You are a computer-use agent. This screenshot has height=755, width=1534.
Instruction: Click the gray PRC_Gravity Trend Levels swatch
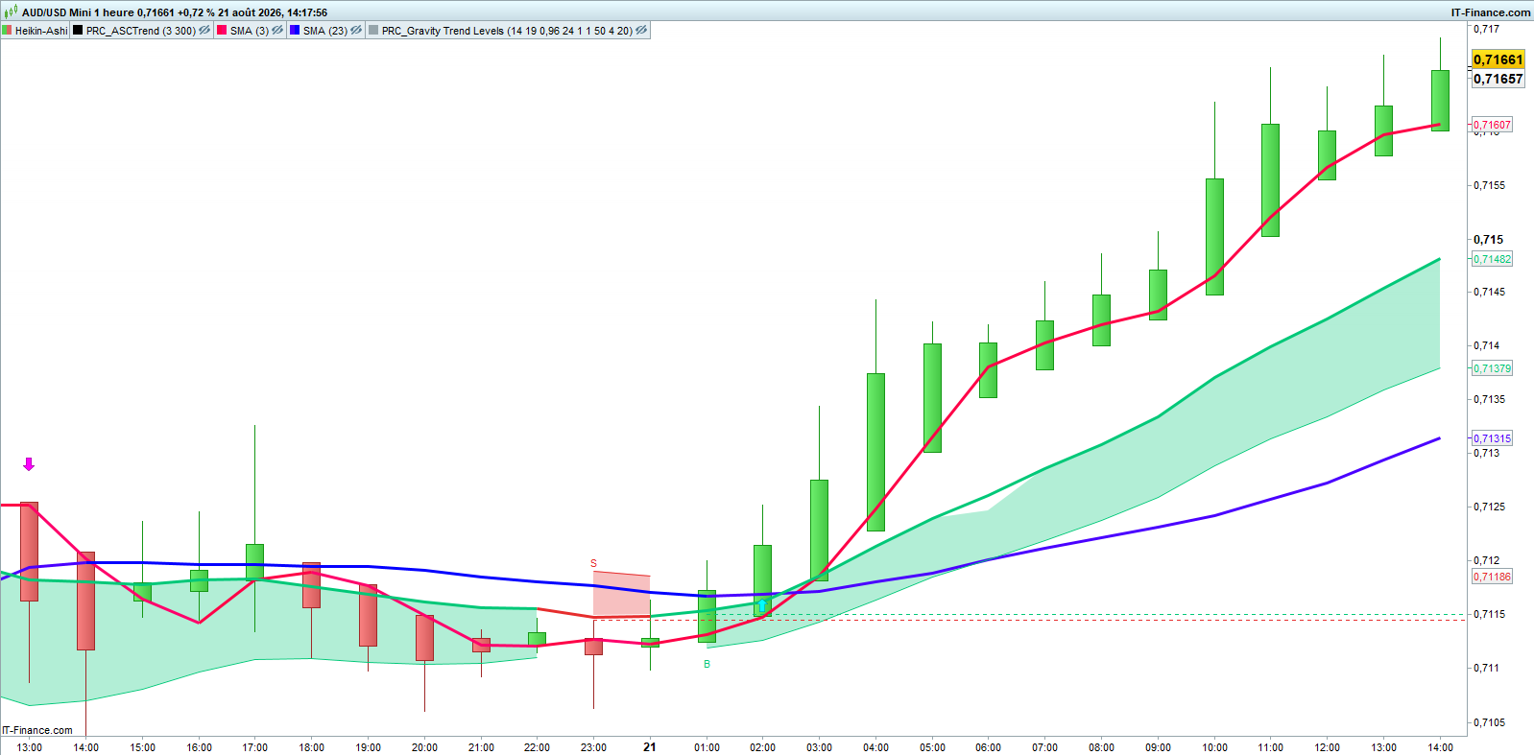click(374, 31)
